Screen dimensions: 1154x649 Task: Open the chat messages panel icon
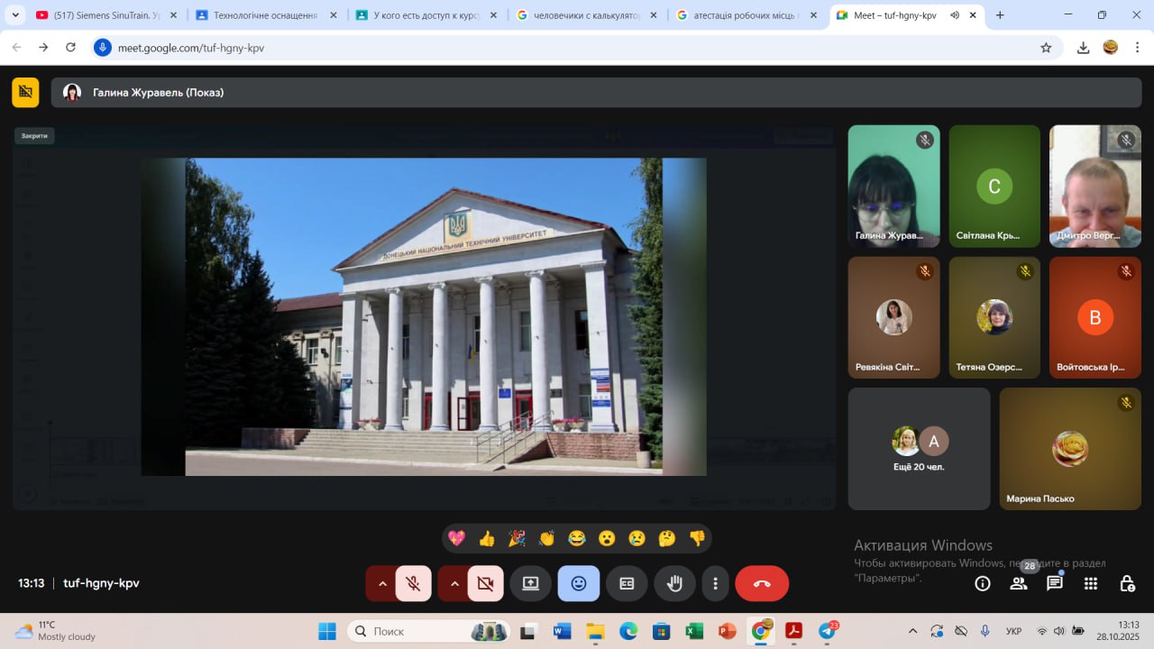coord(1054,583)
